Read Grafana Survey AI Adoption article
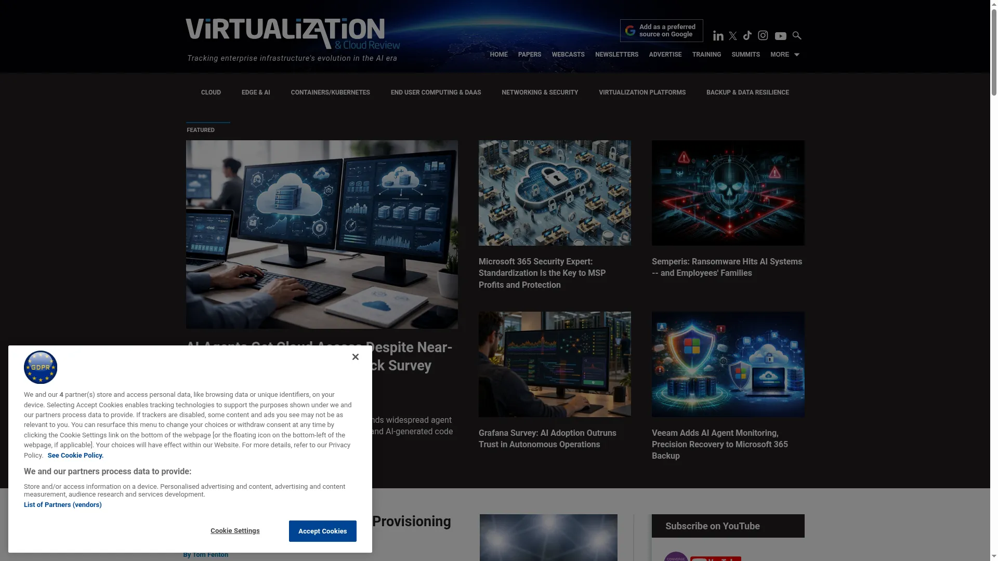The image size is (998, 561). click(547, 439)
